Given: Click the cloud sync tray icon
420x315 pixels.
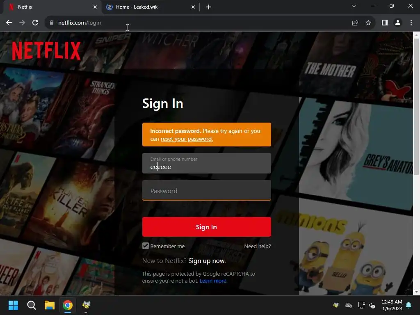Looking at the screenshot, I should click(x=349, y=305).
